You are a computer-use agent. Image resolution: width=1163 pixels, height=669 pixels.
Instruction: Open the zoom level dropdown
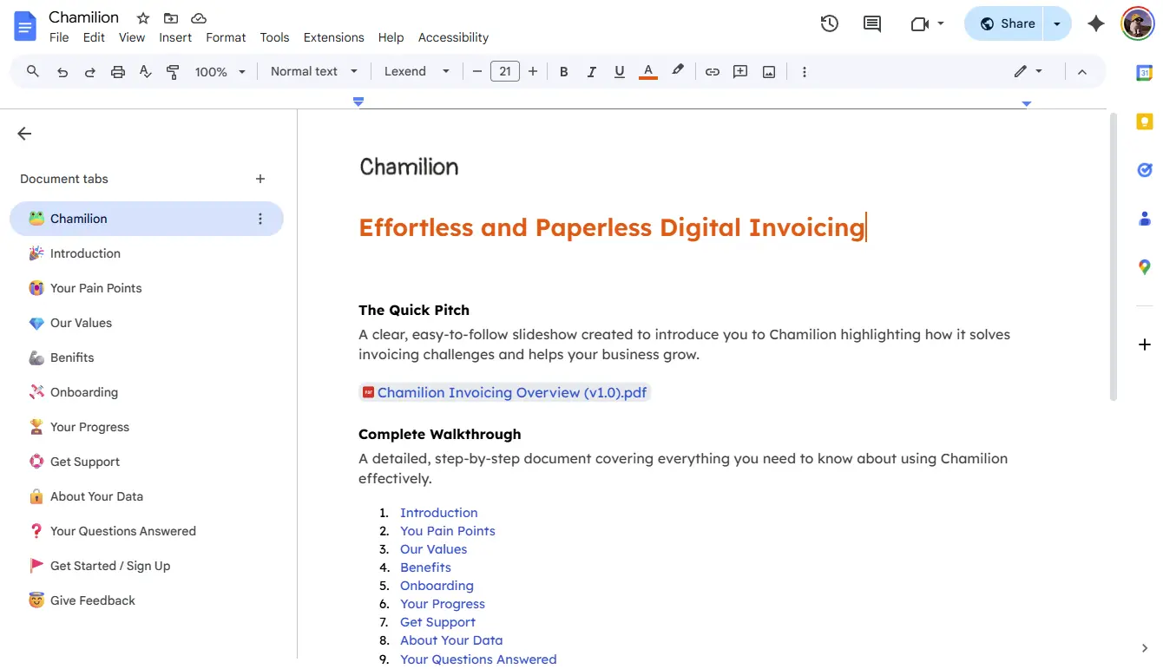click(220, 71)
